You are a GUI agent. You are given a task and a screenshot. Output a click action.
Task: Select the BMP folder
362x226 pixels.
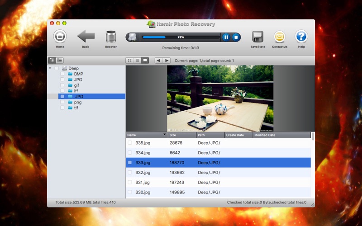(x=78, y=74)
